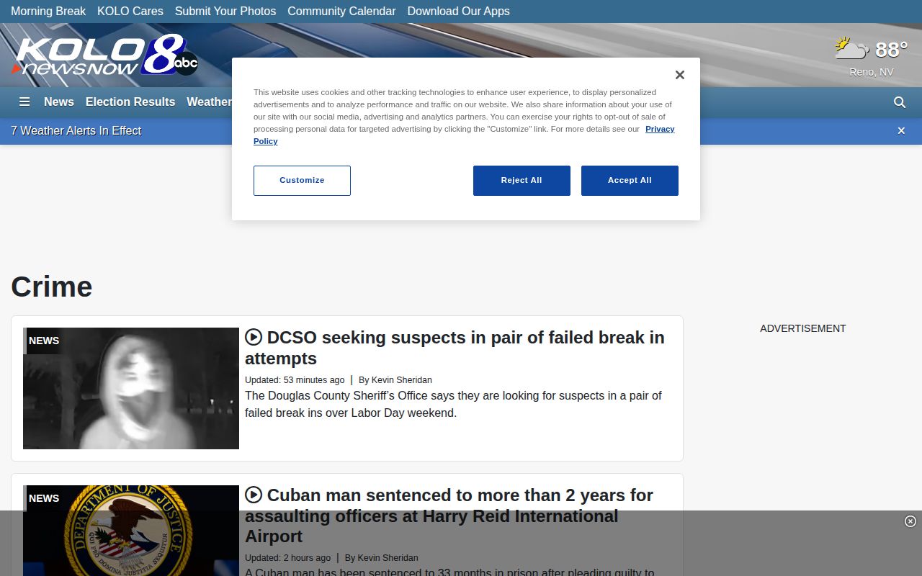View the 7 Weather Alerts In Effect

point(76,130)
